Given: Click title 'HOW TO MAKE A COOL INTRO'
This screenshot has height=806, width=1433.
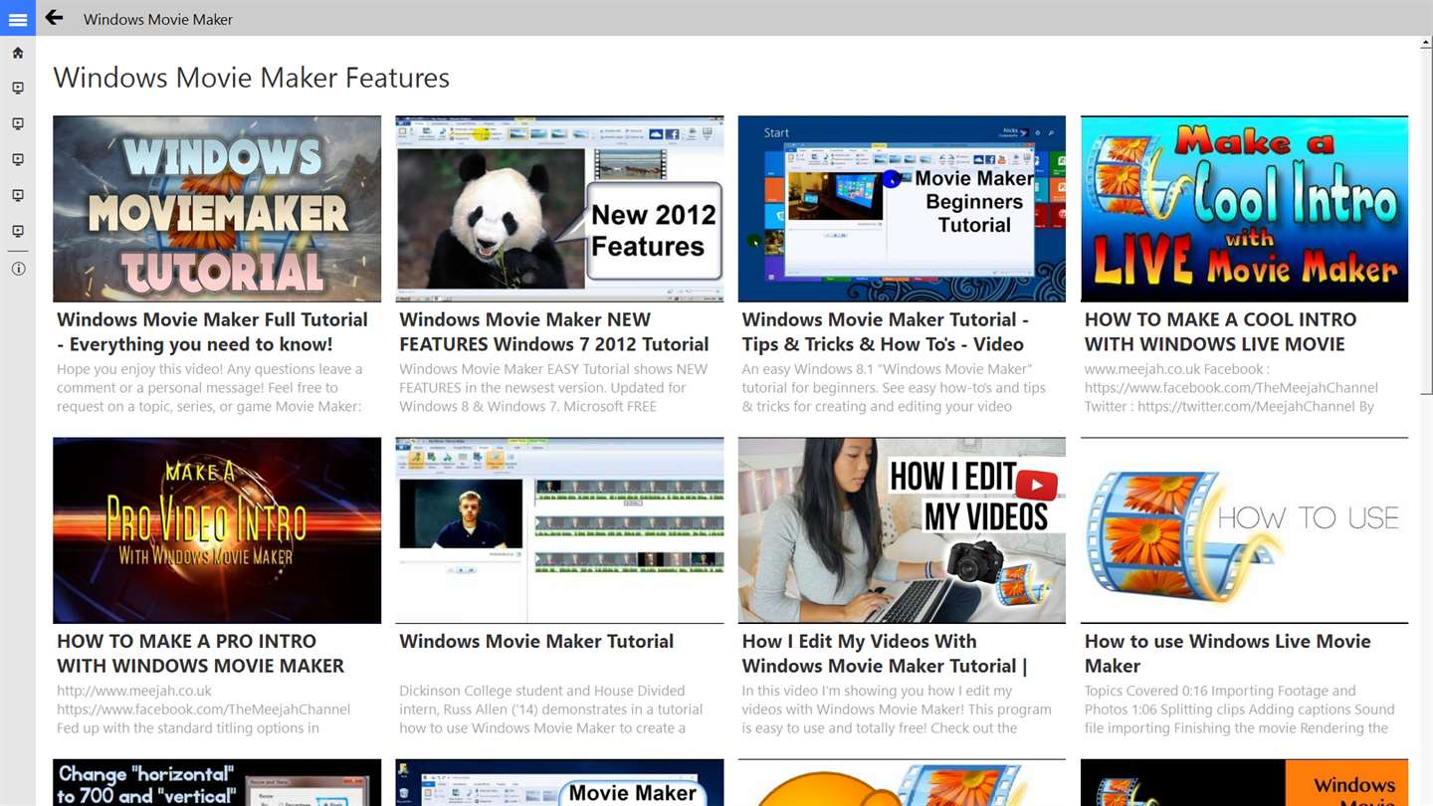Looking at the screenshot, I should tap(1220, 331).
